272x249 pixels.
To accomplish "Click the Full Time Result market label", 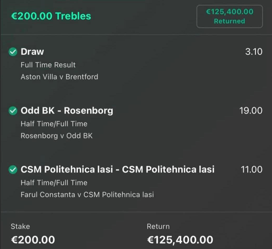I will tap(48, 65).
